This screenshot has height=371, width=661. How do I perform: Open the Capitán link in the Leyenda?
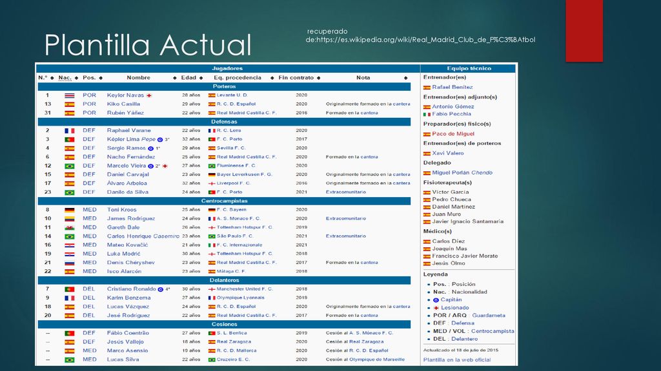(x=451, y=300)
